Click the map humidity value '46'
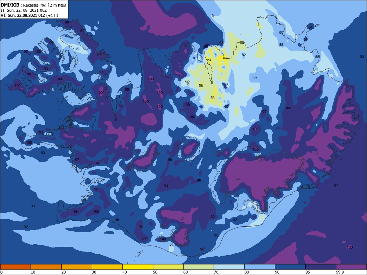 tap(225, 58)
